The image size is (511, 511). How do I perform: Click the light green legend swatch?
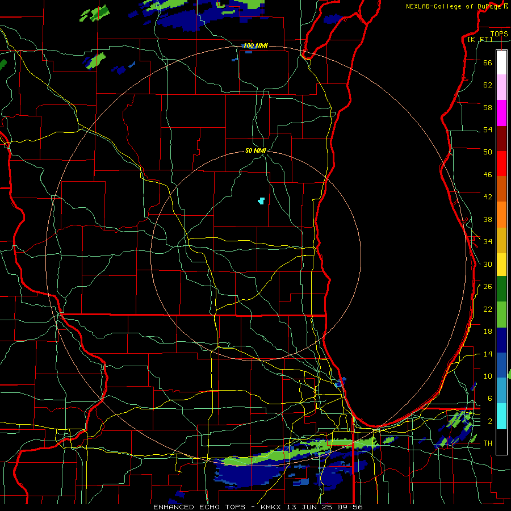[x=501, y=315]
